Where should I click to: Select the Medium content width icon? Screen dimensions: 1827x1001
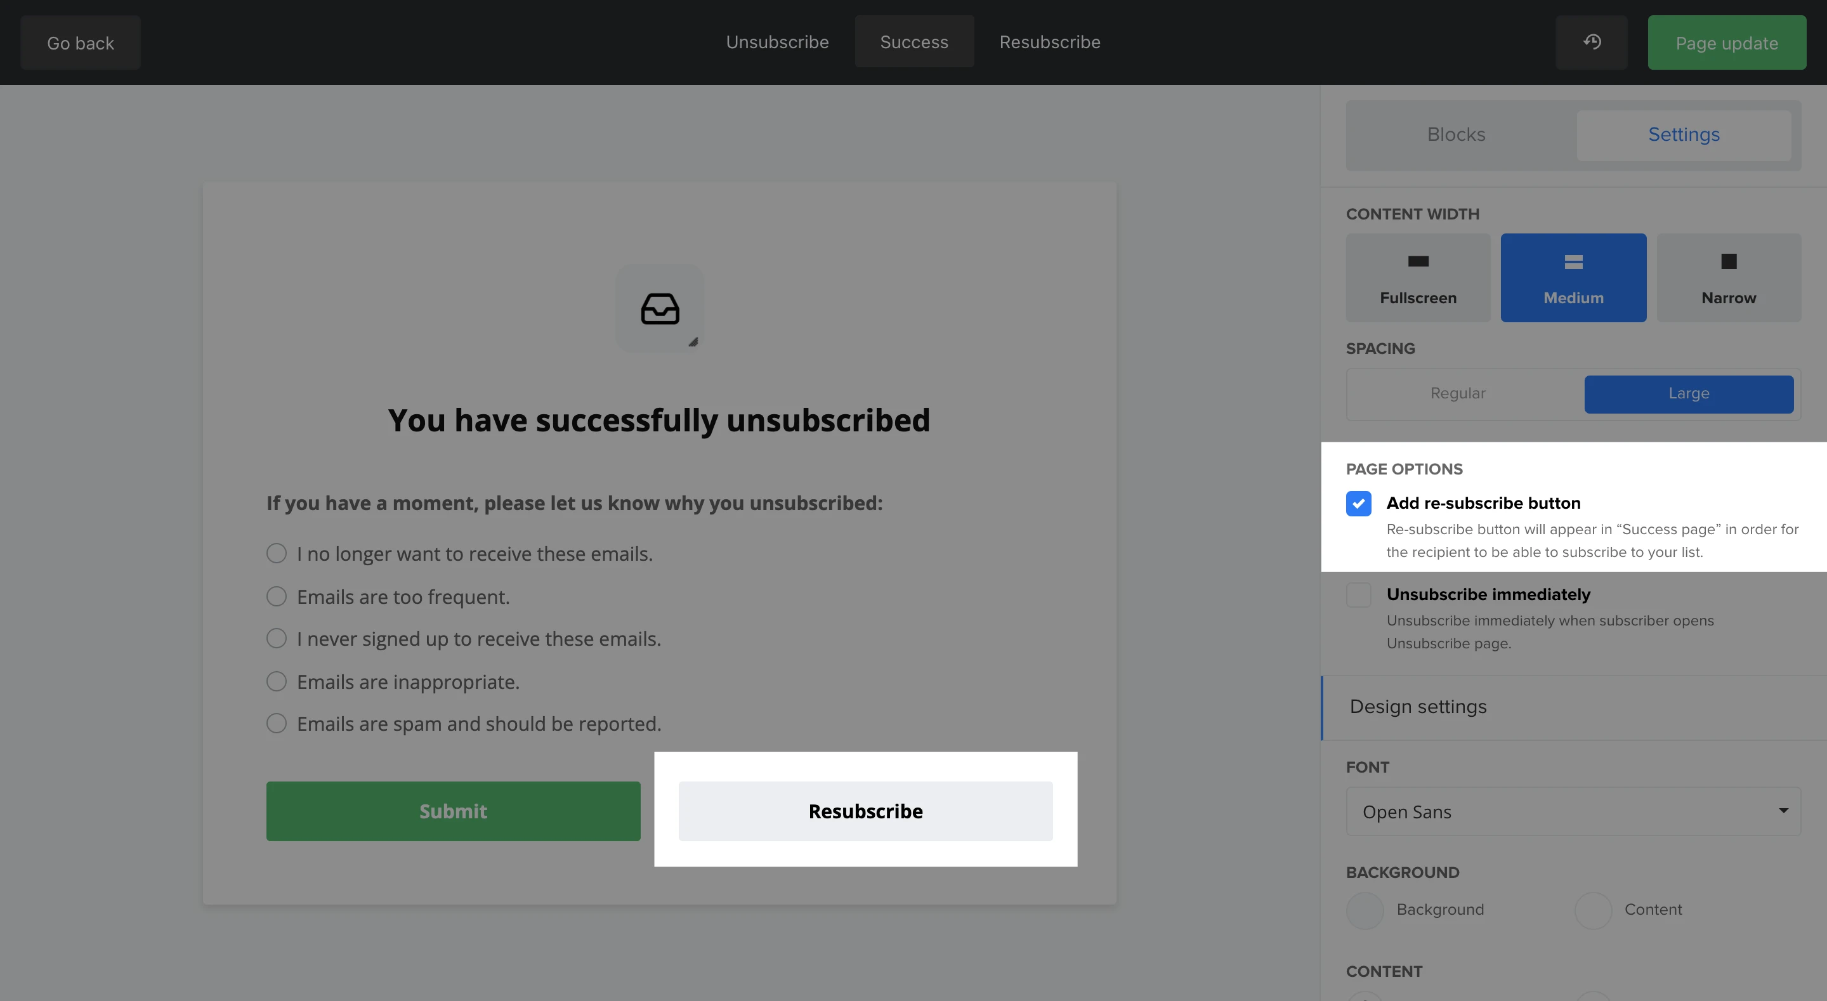tap(1573, 262)
